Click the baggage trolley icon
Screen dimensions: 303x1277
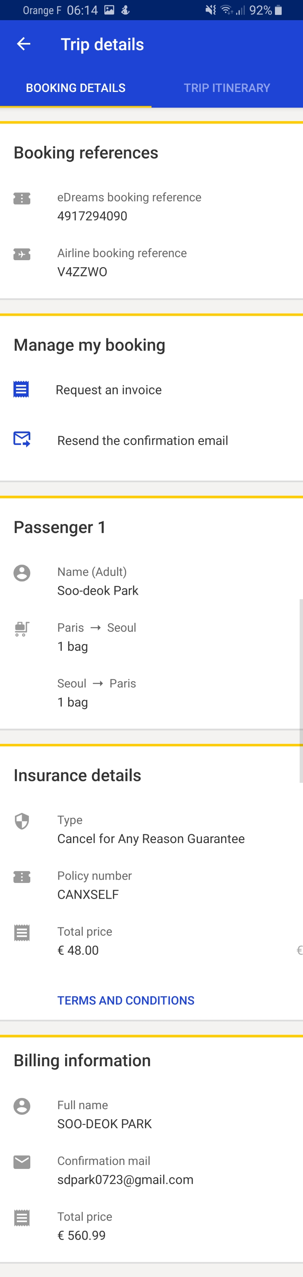tap(22, 629)
